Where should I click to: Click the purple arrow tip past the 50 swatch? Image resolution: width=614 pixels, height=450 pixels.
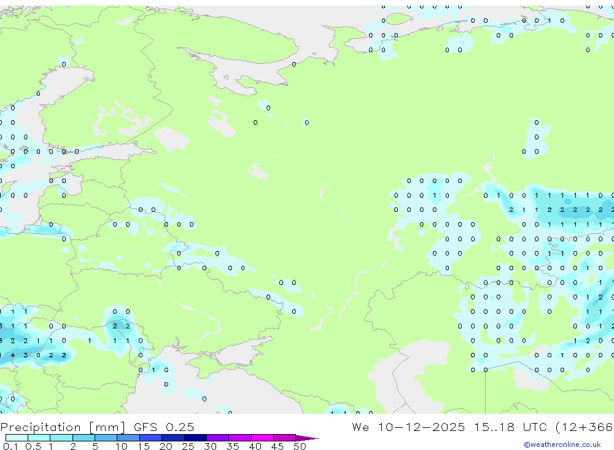307,438
